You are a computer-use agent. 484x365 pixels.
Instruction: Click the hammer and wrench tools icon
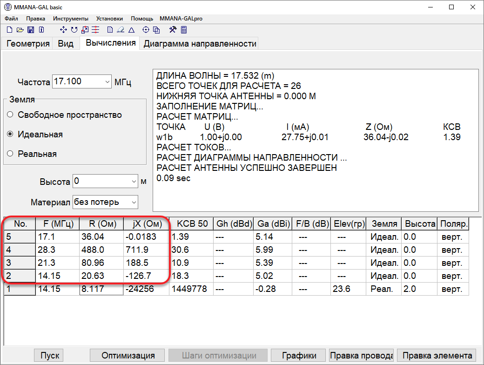pyautogui.click(x=173, y=30)
